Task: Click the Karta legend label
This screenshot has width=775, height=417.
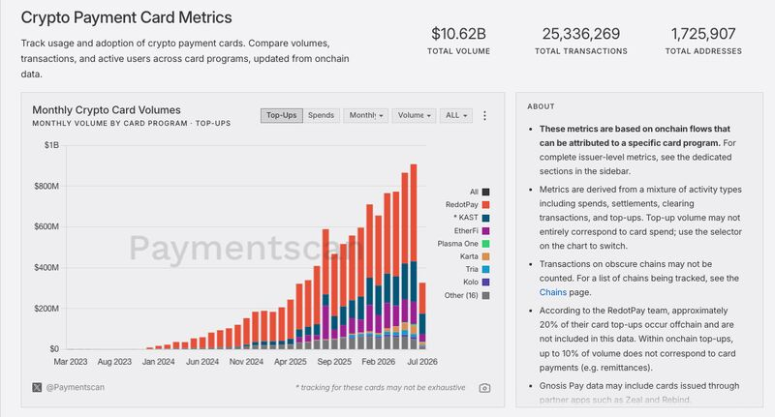Action: [469, 256]
